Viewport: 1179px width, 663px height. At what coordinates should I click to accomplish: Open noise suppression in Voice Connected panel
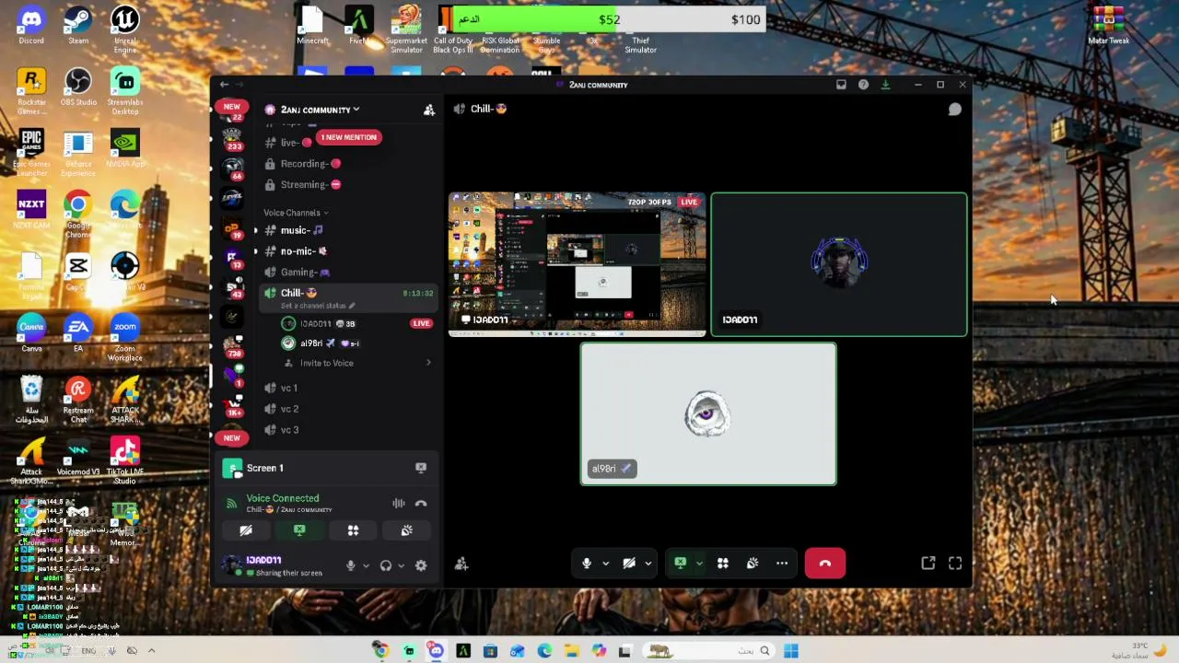coord(399,504)
